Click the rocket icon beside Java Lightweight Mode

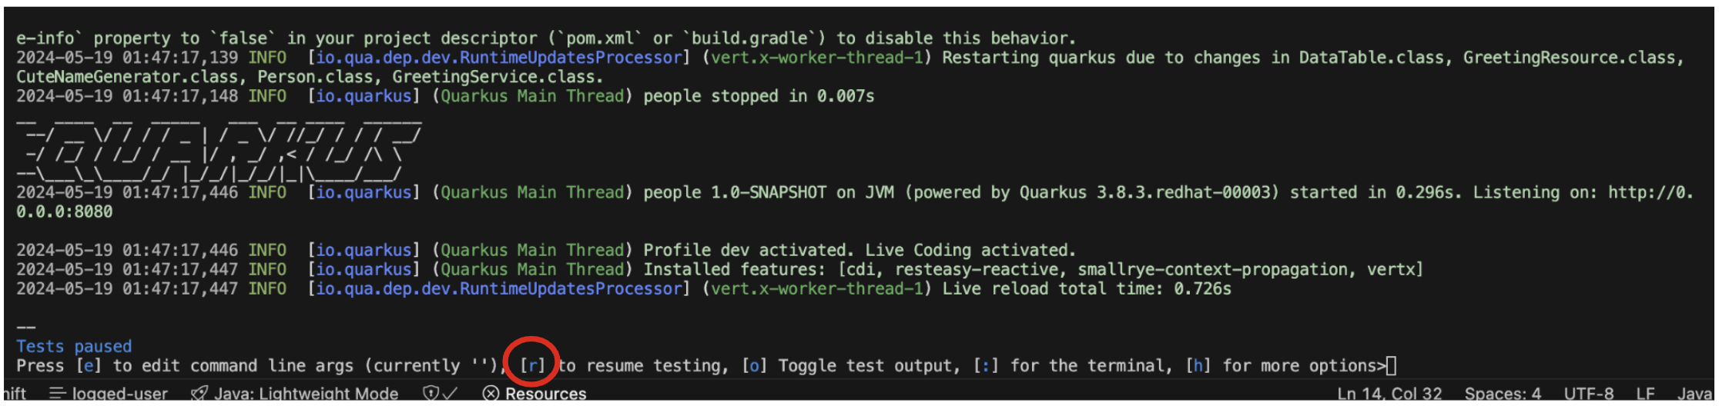click(x=199, y=394)
